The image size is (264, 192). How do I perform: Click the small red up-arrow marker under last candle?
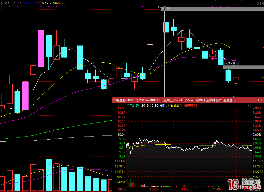point(236,83)
